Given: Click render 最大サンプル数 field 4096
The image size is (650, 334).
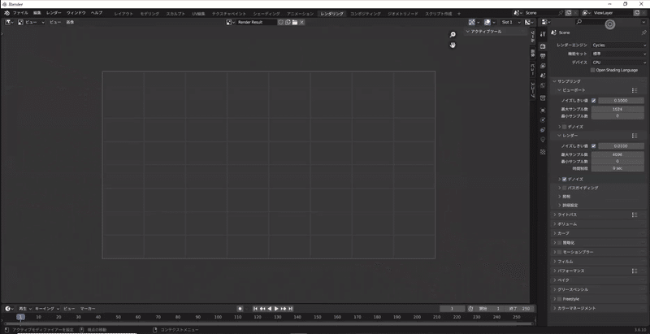Looking at the screenshot, I should [617, 154].
